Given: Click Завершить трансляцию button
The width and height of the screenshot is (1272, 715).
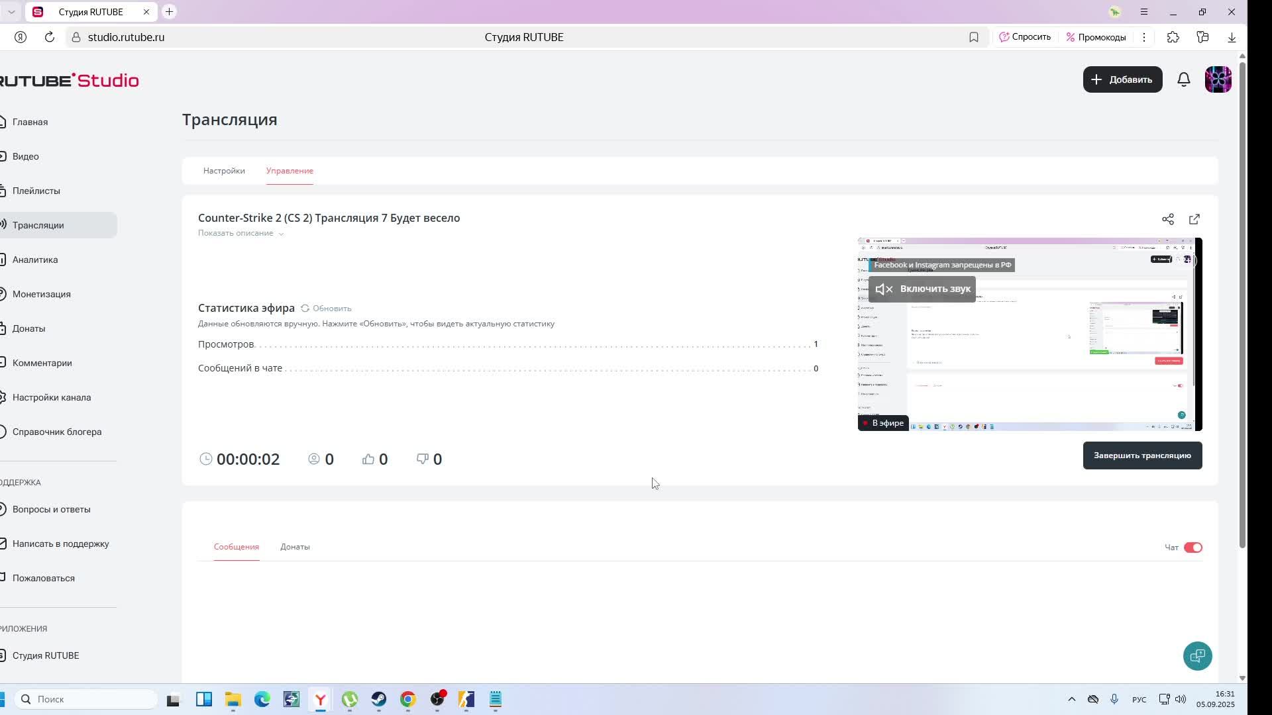Looking at the screenshot, I should (x=1141, y=455).
